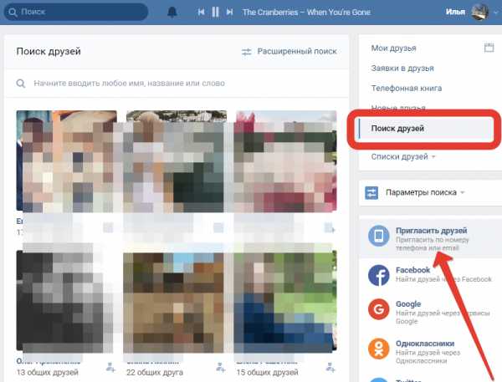The image size is (502, 382).
Task: Click the Одноклассники logo icon
Action: coord(378,349)
